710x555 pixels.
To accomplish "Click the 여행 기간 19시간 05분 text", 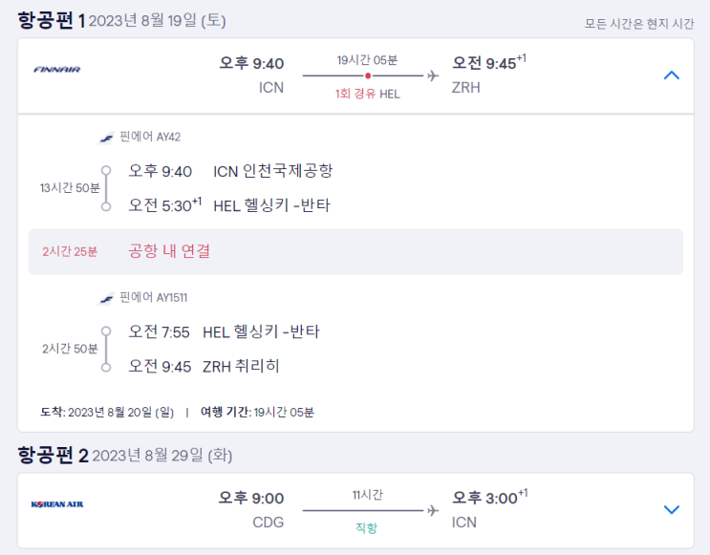I will click(x=257, y=412).
